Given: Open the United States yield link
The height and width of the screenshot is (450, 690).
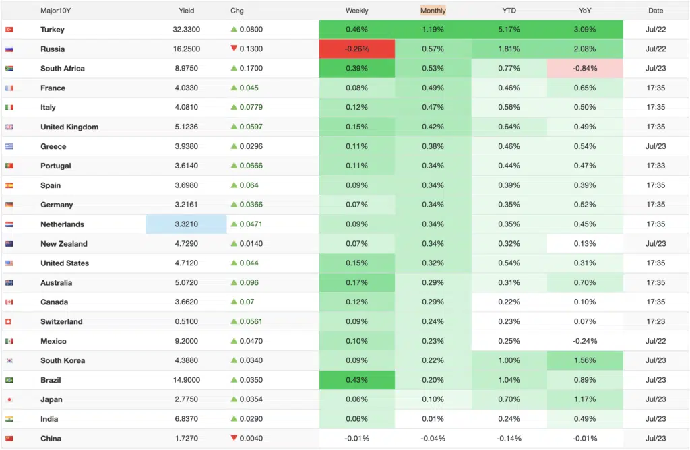Looking at the screenshot, I should [x=65, y=263].
